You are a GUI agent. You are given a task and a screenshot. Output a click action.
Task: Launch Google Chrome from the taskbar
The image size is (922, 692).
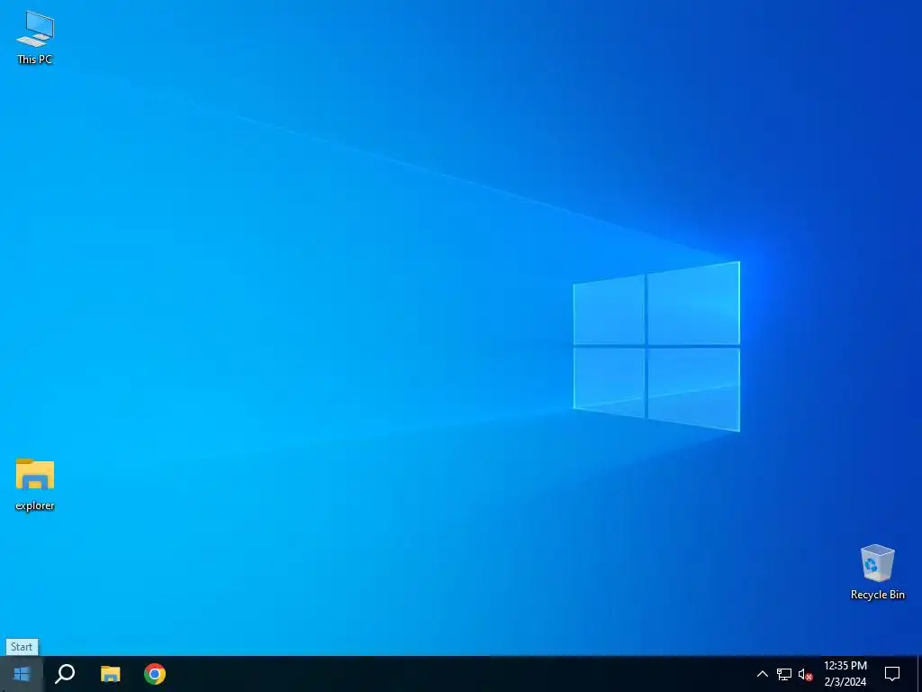155,674
